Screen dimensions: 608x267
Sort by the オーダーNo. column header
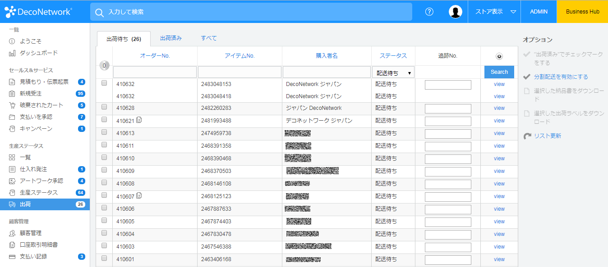(155, 56)
